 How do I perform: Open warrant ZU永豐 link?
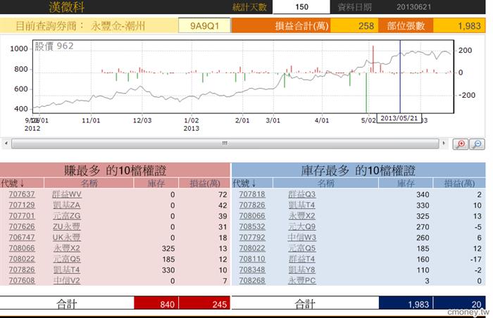[x=67, y=227]
